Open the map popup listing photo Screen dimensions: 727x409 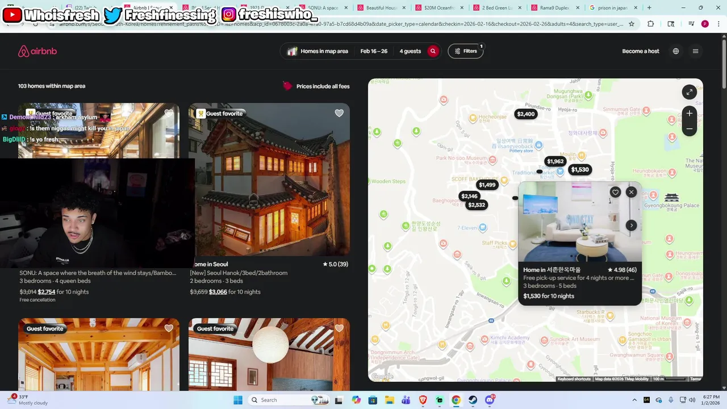[580, 222]
